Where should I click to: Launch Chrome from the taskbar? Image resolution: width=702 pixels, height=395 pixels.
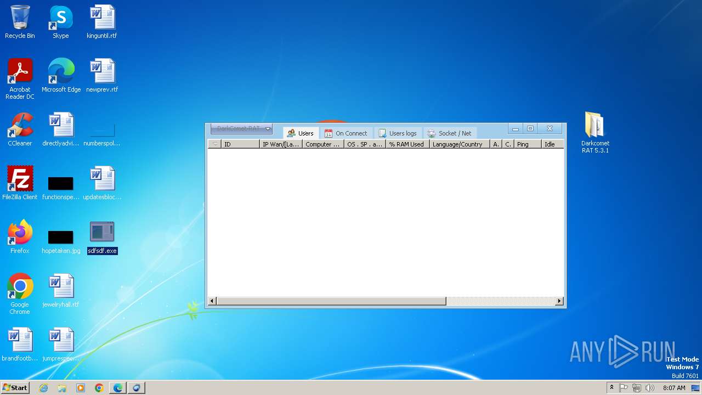click(x=99, y=388)
